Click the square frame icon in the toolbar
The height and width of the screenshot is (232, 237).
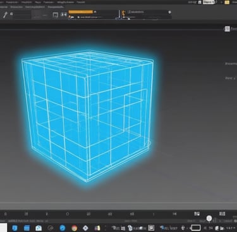(55, 15)
